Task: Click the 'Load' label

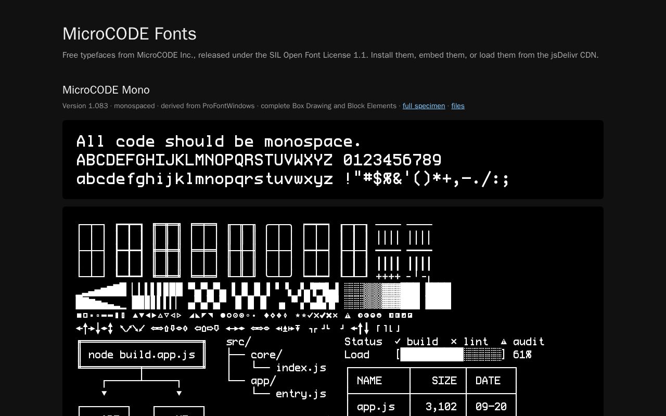Action: click(357, 355)
